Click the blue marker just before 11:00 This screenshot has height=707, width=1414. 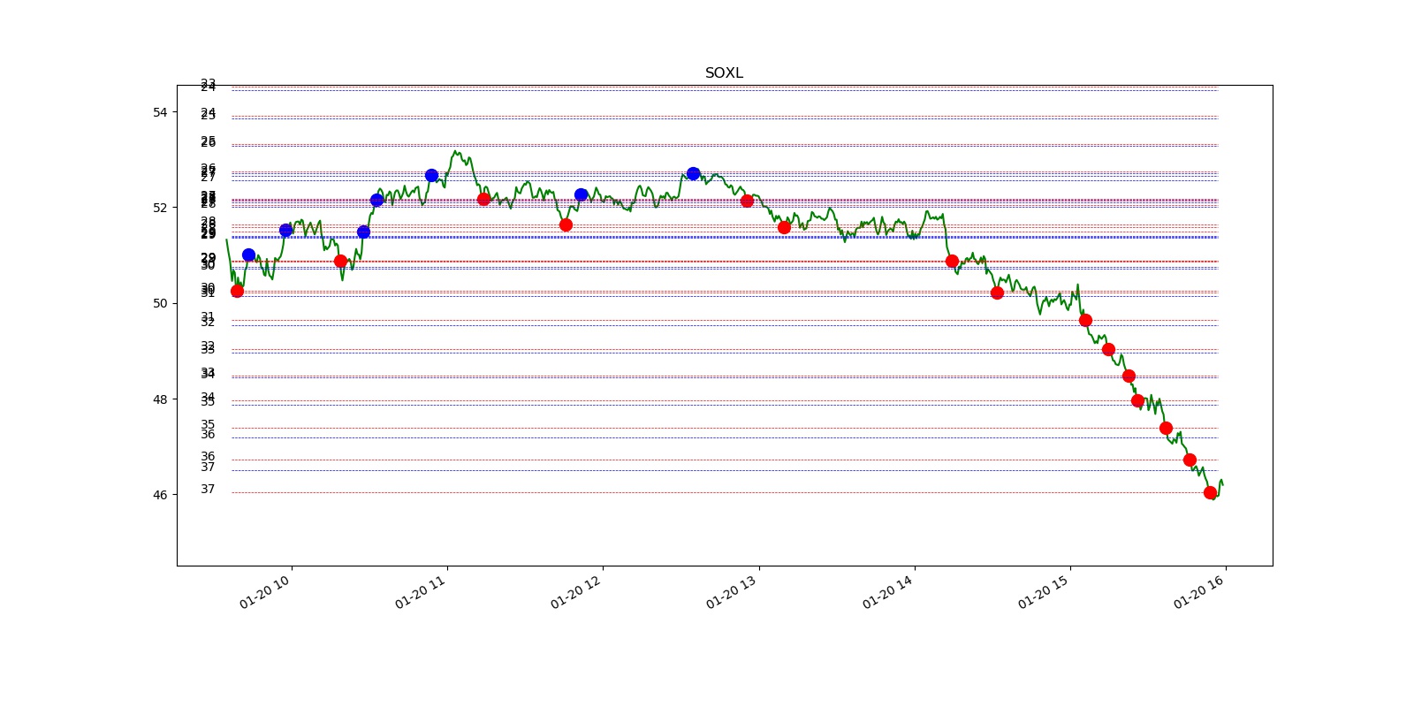pos(431,175)
